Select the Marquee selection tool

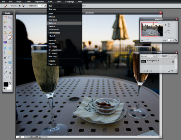click(x=5, y=17)
